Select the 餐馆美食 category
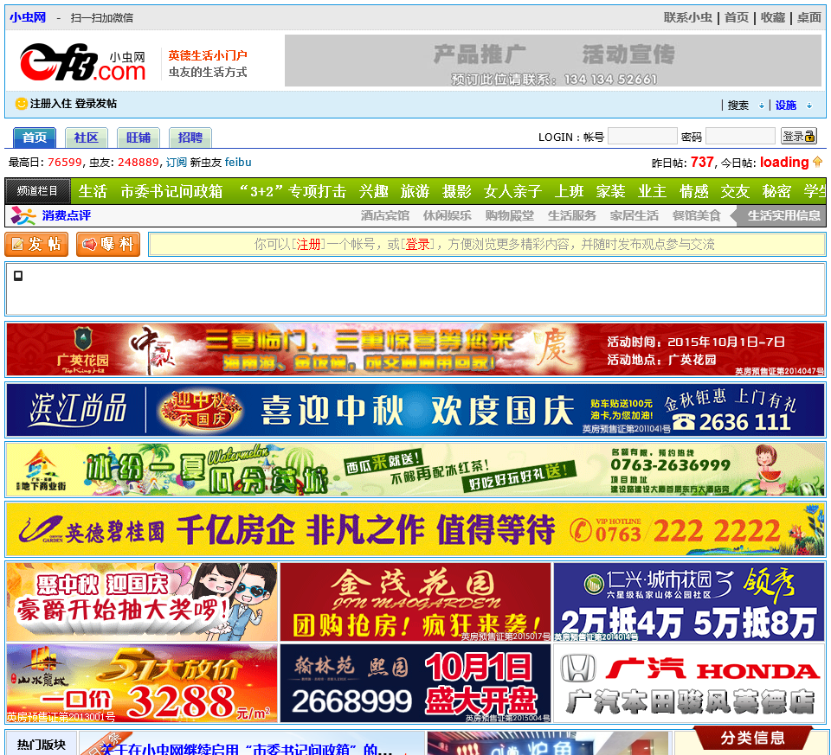The height and width of the screenshot is (755, 831). tap(696, 215)
